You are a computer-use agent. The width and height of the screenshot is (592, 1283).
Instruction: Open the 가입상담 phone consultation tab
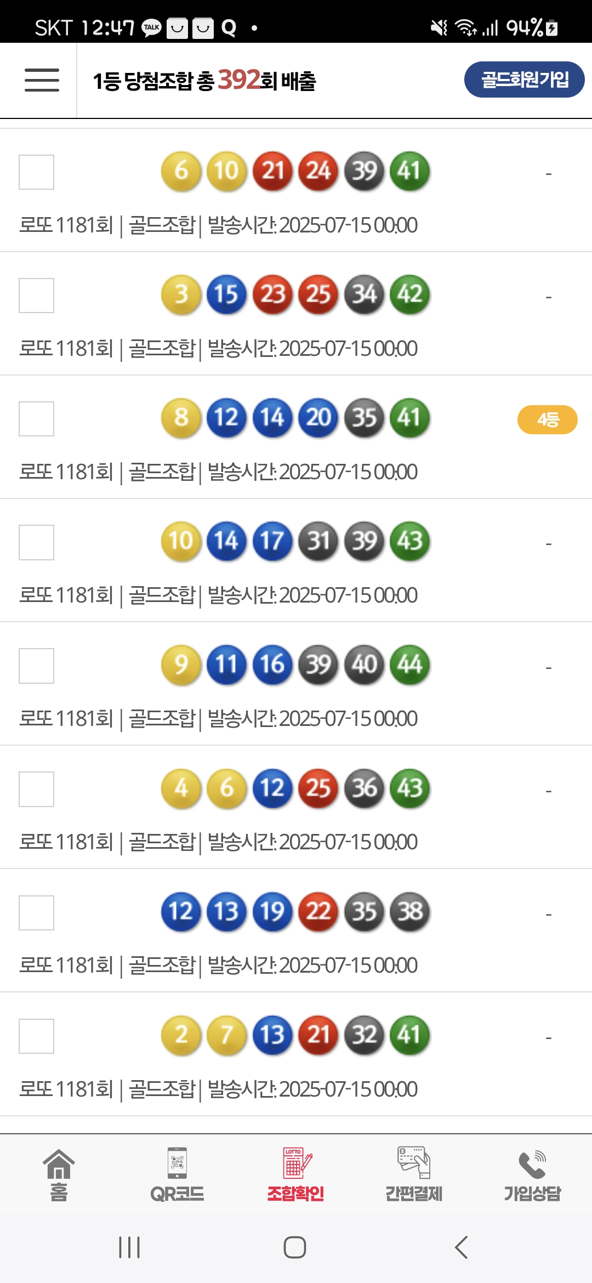pyautogui.click(x=532, y=1174)
